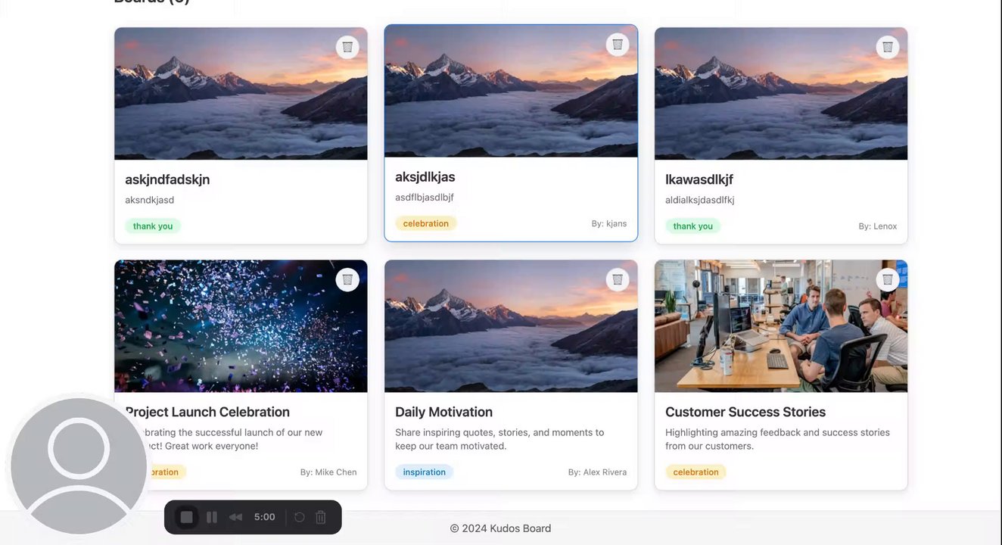The height and width of the screenshot is (545, 1002).
Task: Discard recording using recorder trash icon
Action: click(x=321, y=517)
